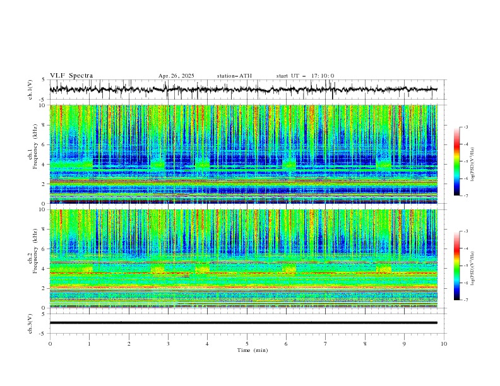Viewport: 500px width, 386px height.
Task: Click the time axis tick label '3'
Action: click(168, 344)
